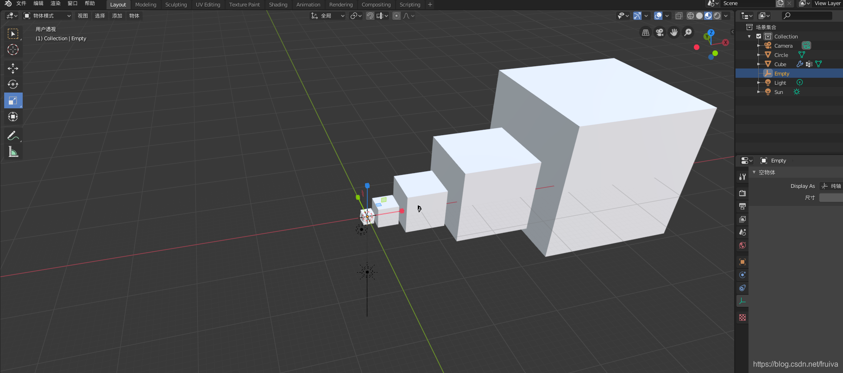
Task: Open the Texture properties tab
Action: [x=742, y=317]
